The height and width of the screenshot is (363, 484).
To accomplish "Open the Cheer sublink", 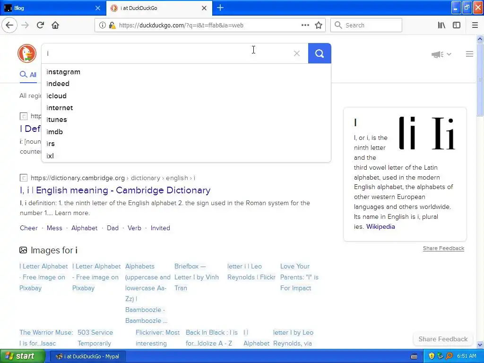I will (x=29, y=228).
